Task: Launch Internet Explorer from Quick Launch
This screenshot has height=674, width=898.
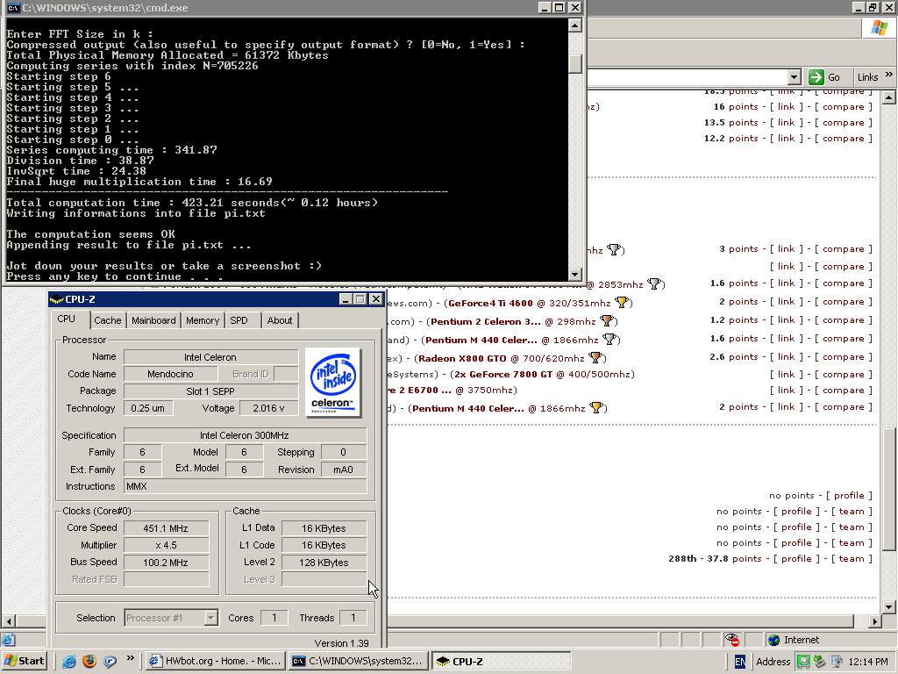Action: click(x=69, y=661)
